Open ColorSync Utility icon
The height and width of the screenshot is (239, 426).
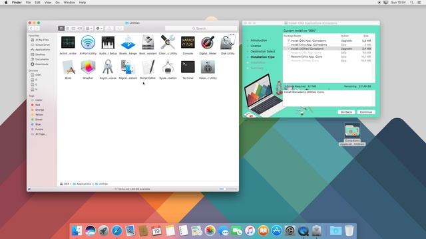coord(168,42)
